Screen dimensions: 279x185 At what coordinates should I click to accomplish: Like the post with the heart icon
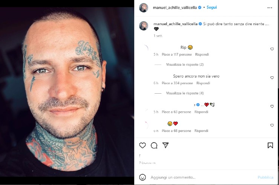tap(143, 145)
